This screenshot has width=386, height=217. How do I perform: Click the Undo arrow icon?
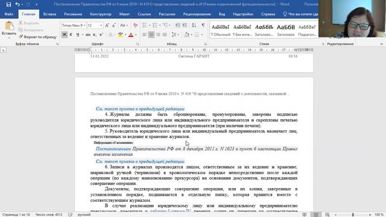17,4
